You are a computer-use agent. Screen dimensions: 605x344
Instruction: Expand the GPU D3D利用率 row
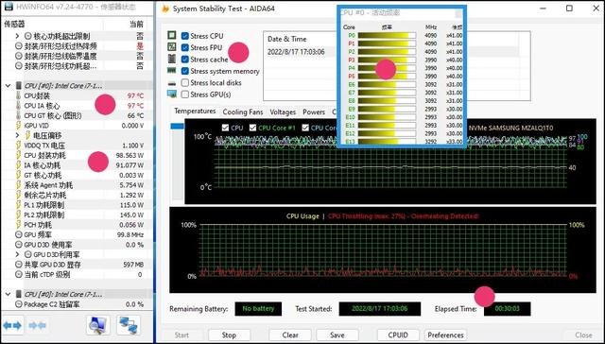[x=17, y=254]
